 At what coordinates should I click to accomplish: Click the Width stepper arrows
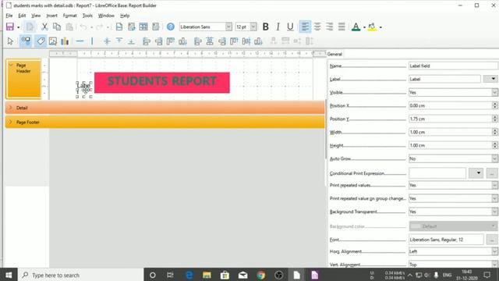tap(494, 132)
